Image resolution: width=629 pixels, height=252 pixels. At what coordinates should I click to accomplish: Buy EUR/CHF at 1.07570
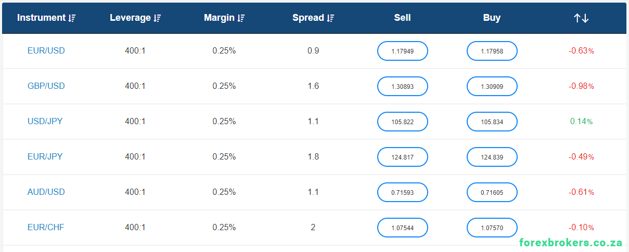[x=492, y=228]
